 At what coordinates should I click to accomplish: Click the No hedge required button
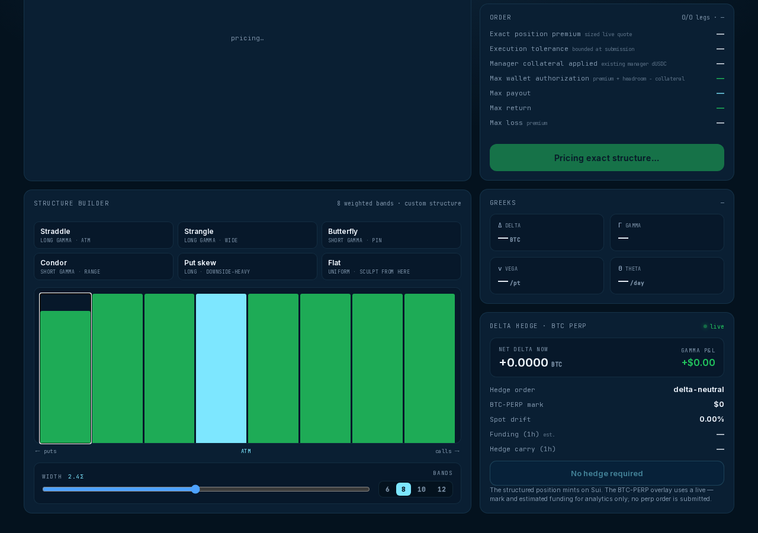pos(607,473)
